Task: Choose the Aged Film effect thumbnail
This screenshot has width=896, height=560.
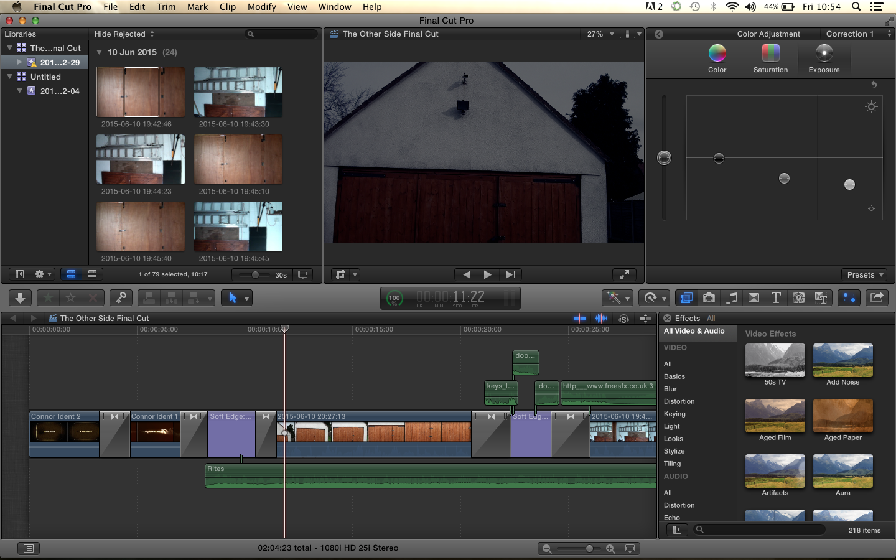Action: point(775,416)
